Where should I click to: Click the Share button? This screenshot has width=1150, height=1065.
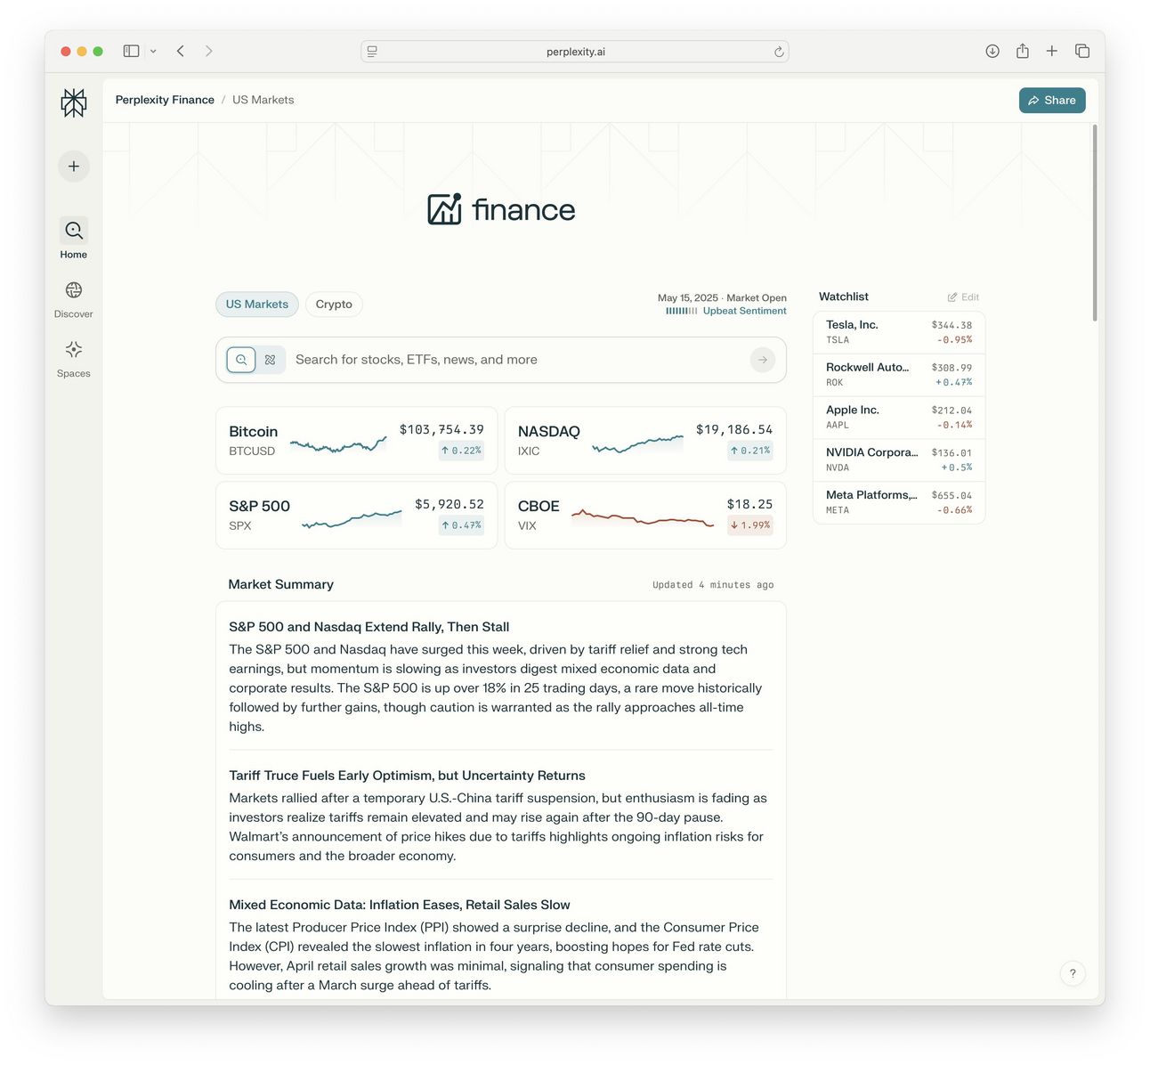click(x=1052, y=101)
